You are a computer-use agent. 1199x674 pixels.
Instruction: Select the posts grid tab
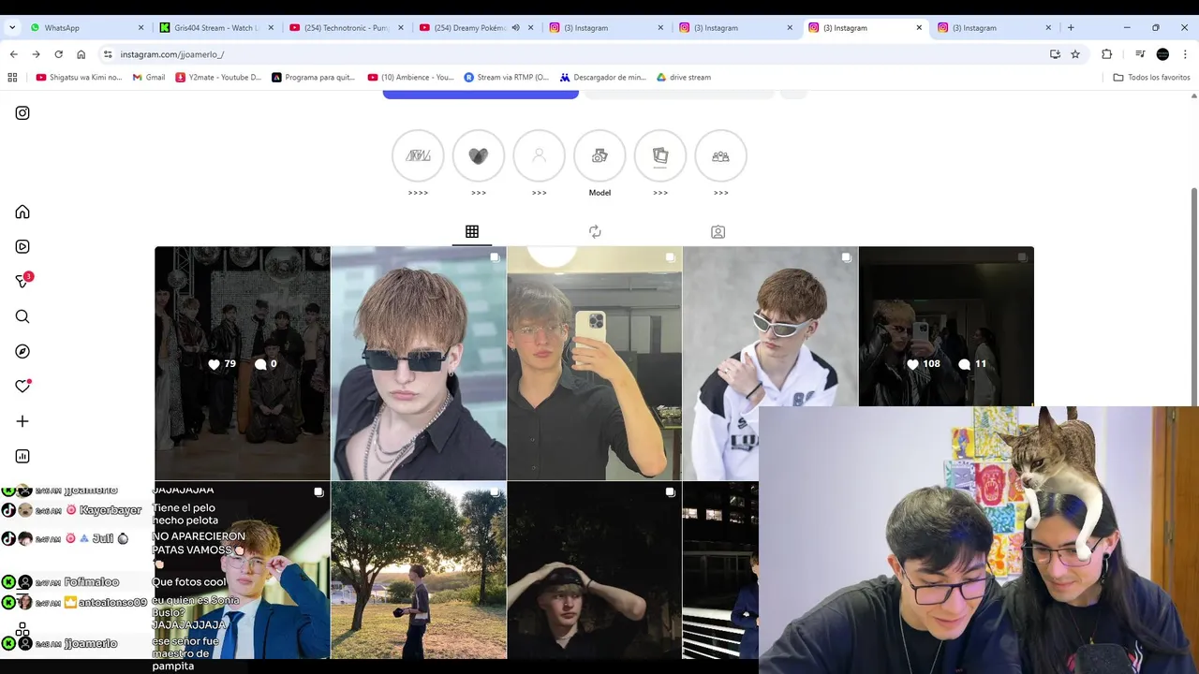(472, 231)
